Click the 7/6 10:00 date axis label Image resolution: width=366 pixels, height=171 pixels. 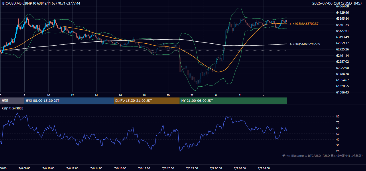48,168
